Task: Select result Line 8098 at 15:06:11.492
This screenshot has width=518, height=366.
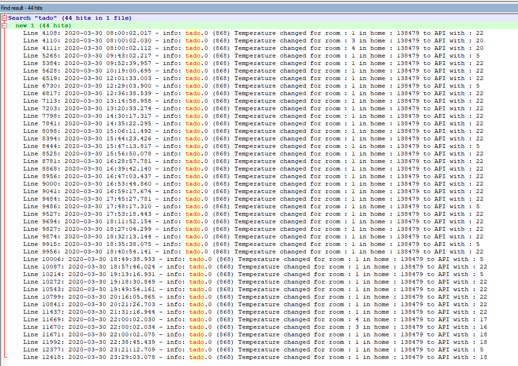Action: point(253,131)
